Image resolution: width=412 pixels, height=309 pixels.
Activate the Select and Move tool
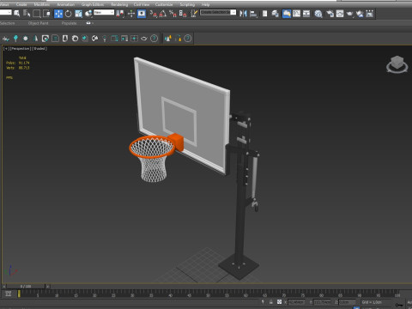point(58,14)
